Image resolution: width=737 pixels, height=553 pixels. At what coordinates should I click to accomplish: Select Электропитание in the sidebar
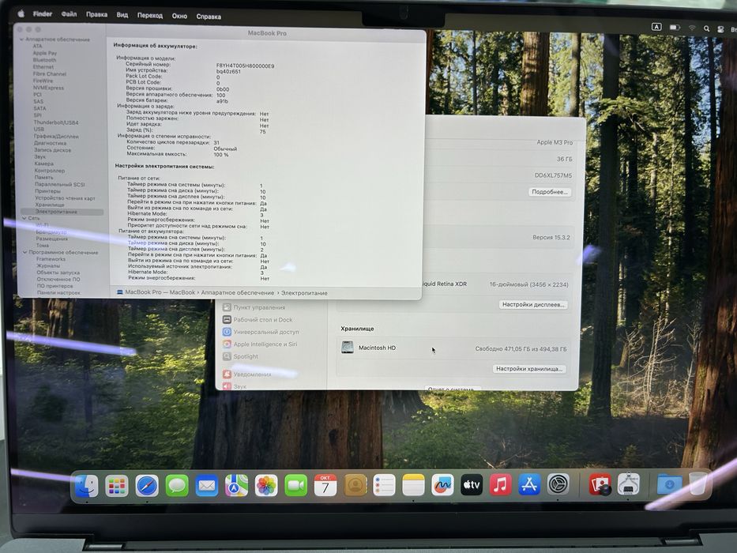(x=62, y=212)
